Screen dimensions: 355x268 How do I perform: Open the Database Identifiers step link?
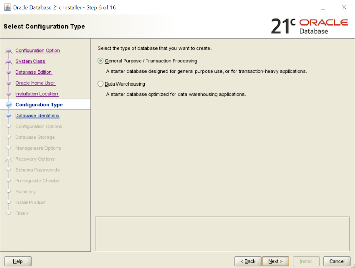(37, 116)
